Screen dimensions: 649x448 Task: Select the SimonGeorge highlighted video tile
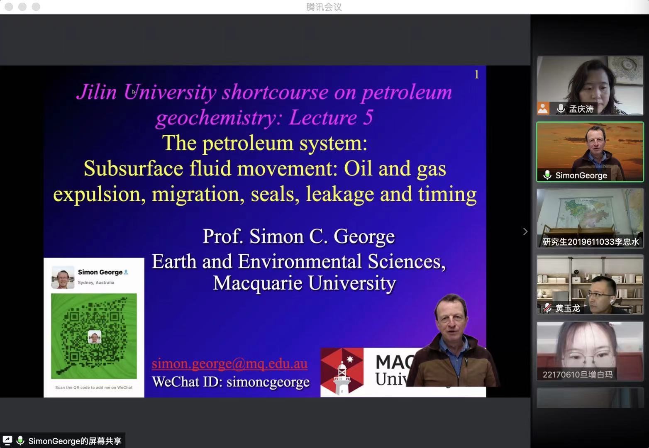(590, 151)
